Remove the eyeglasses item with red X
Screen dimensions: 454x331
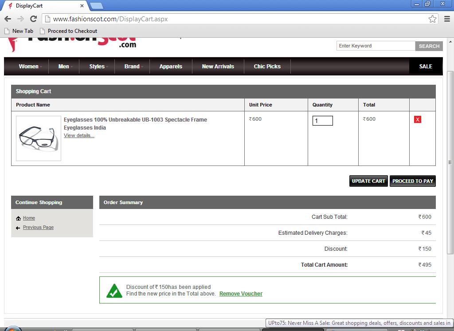click(417, 120)
